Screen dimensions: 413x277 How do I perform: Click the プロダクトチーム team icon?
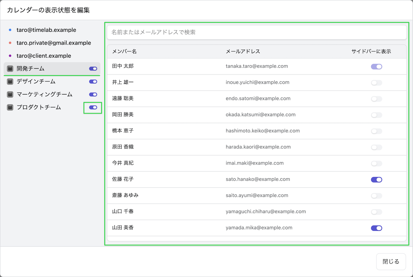point(10,107)
